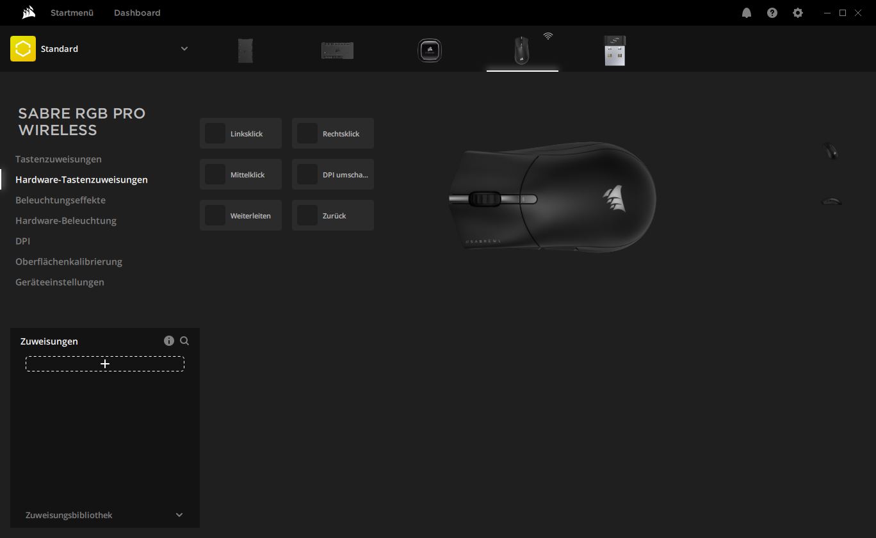Screen dimensions: 876x538
Task: Open Oberflächenkalibrierung section
Action: click(x=69, y=261)
